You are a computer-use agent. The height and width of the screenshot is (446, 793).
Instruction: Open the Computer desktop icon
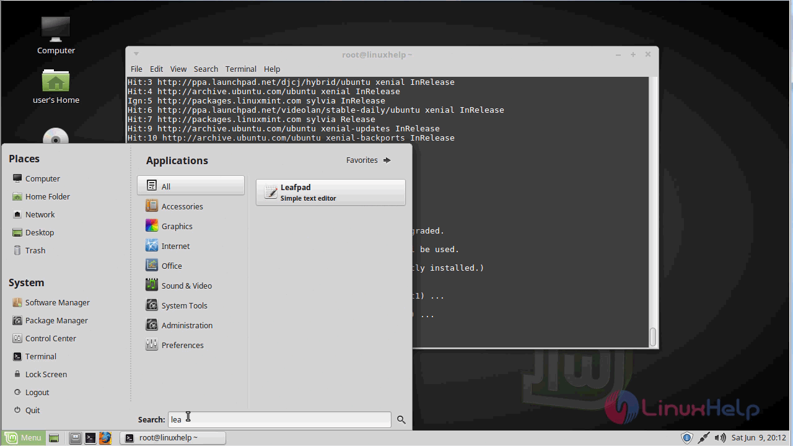pyautogui.click(x=56, y=35)
